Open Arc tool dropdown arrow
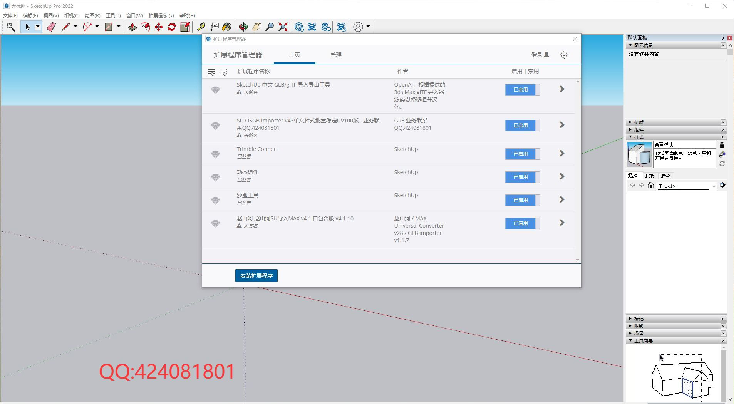 97,27
